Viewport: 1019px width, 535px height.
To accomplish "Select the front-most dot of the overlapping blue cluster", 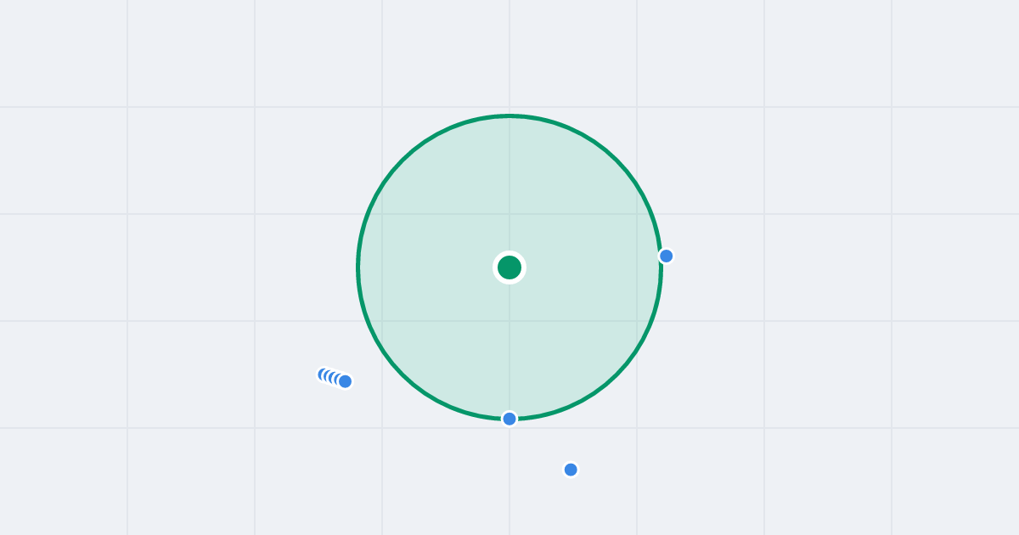I will (x=345, y=381).
